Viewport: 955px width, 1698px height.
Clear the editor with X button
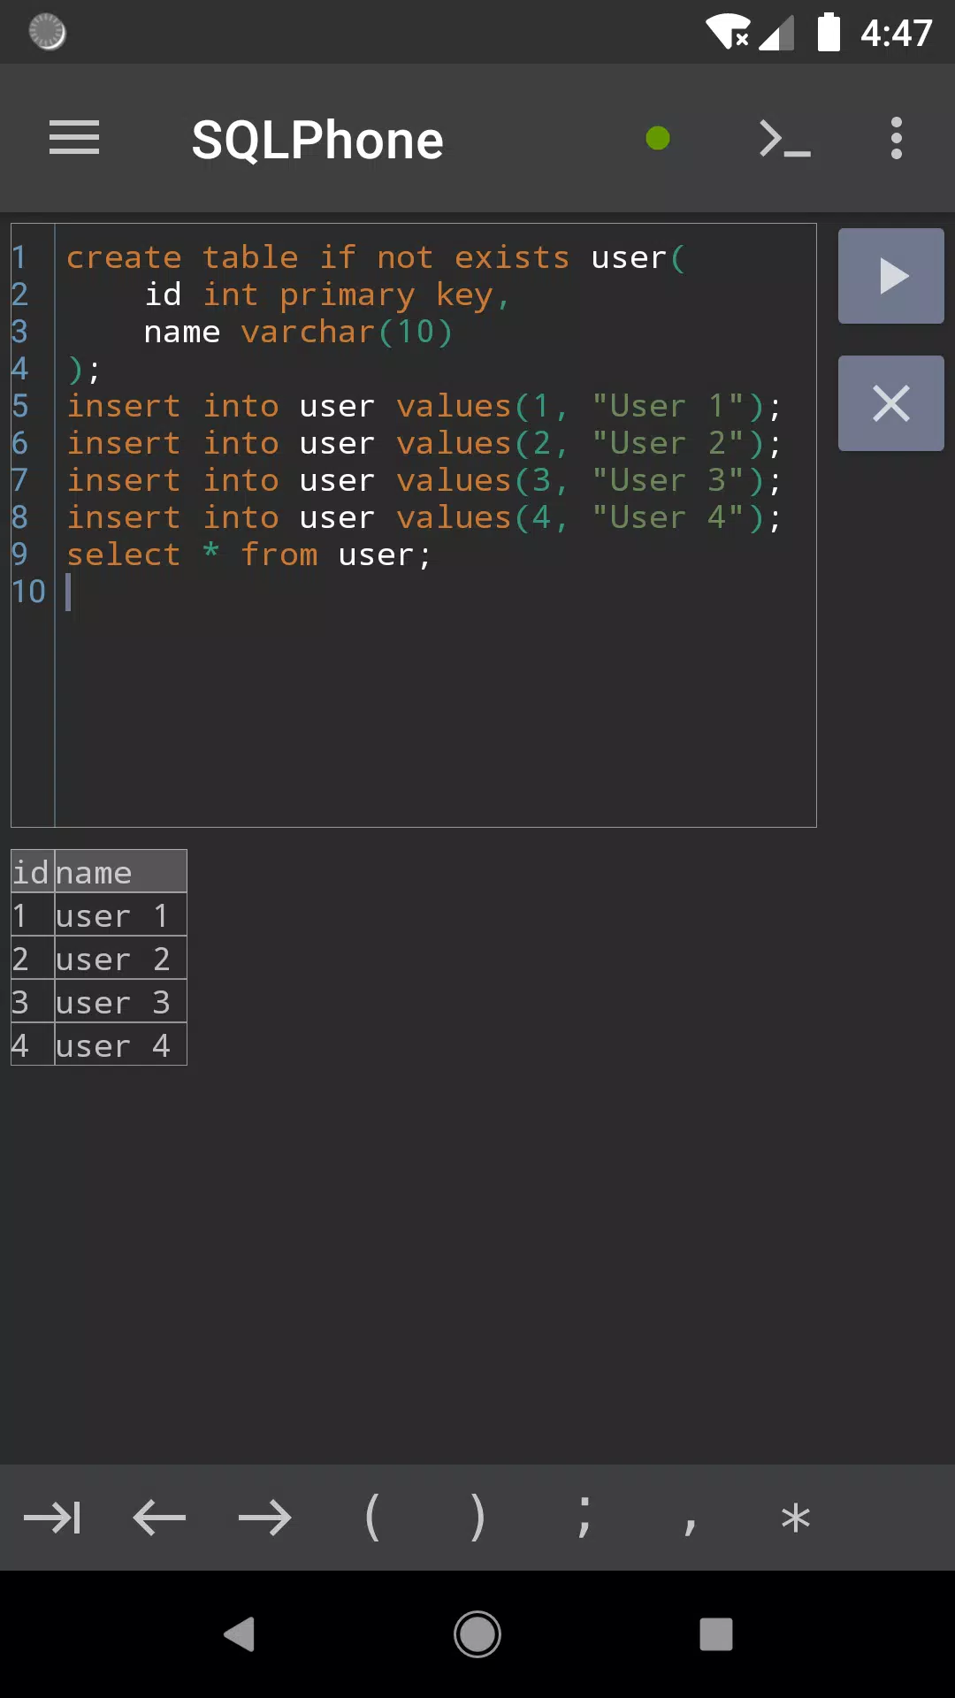(891, 403)
